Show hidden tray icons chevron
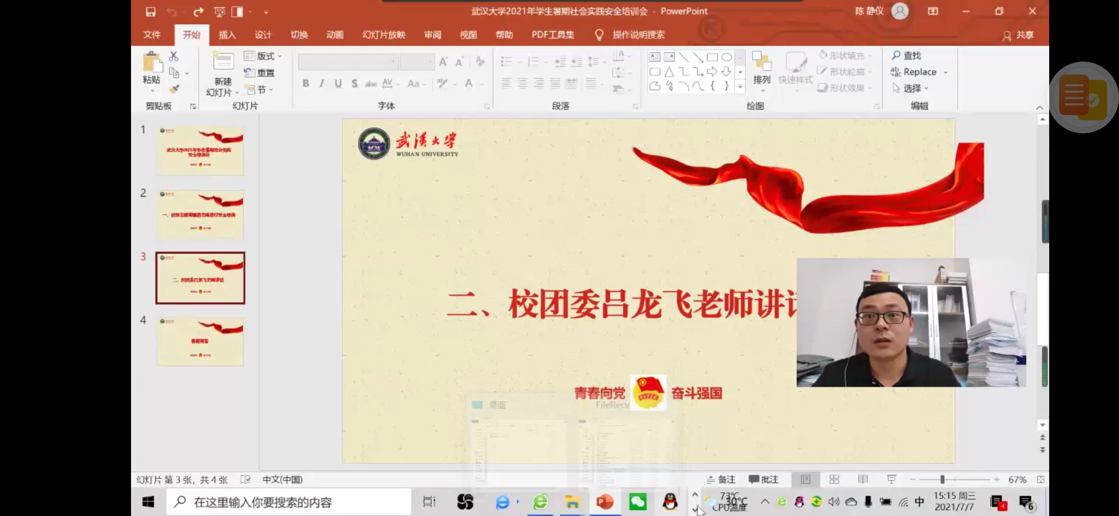This screenshot has width=1119, height=516. click(765, 502)
